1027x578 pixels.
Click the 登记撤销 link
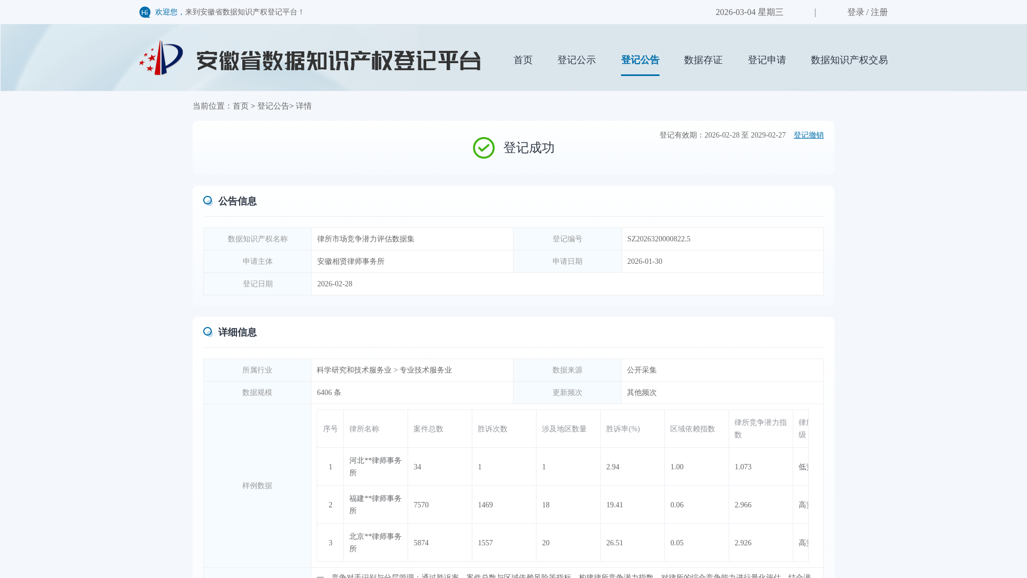[x=809, y=135]
